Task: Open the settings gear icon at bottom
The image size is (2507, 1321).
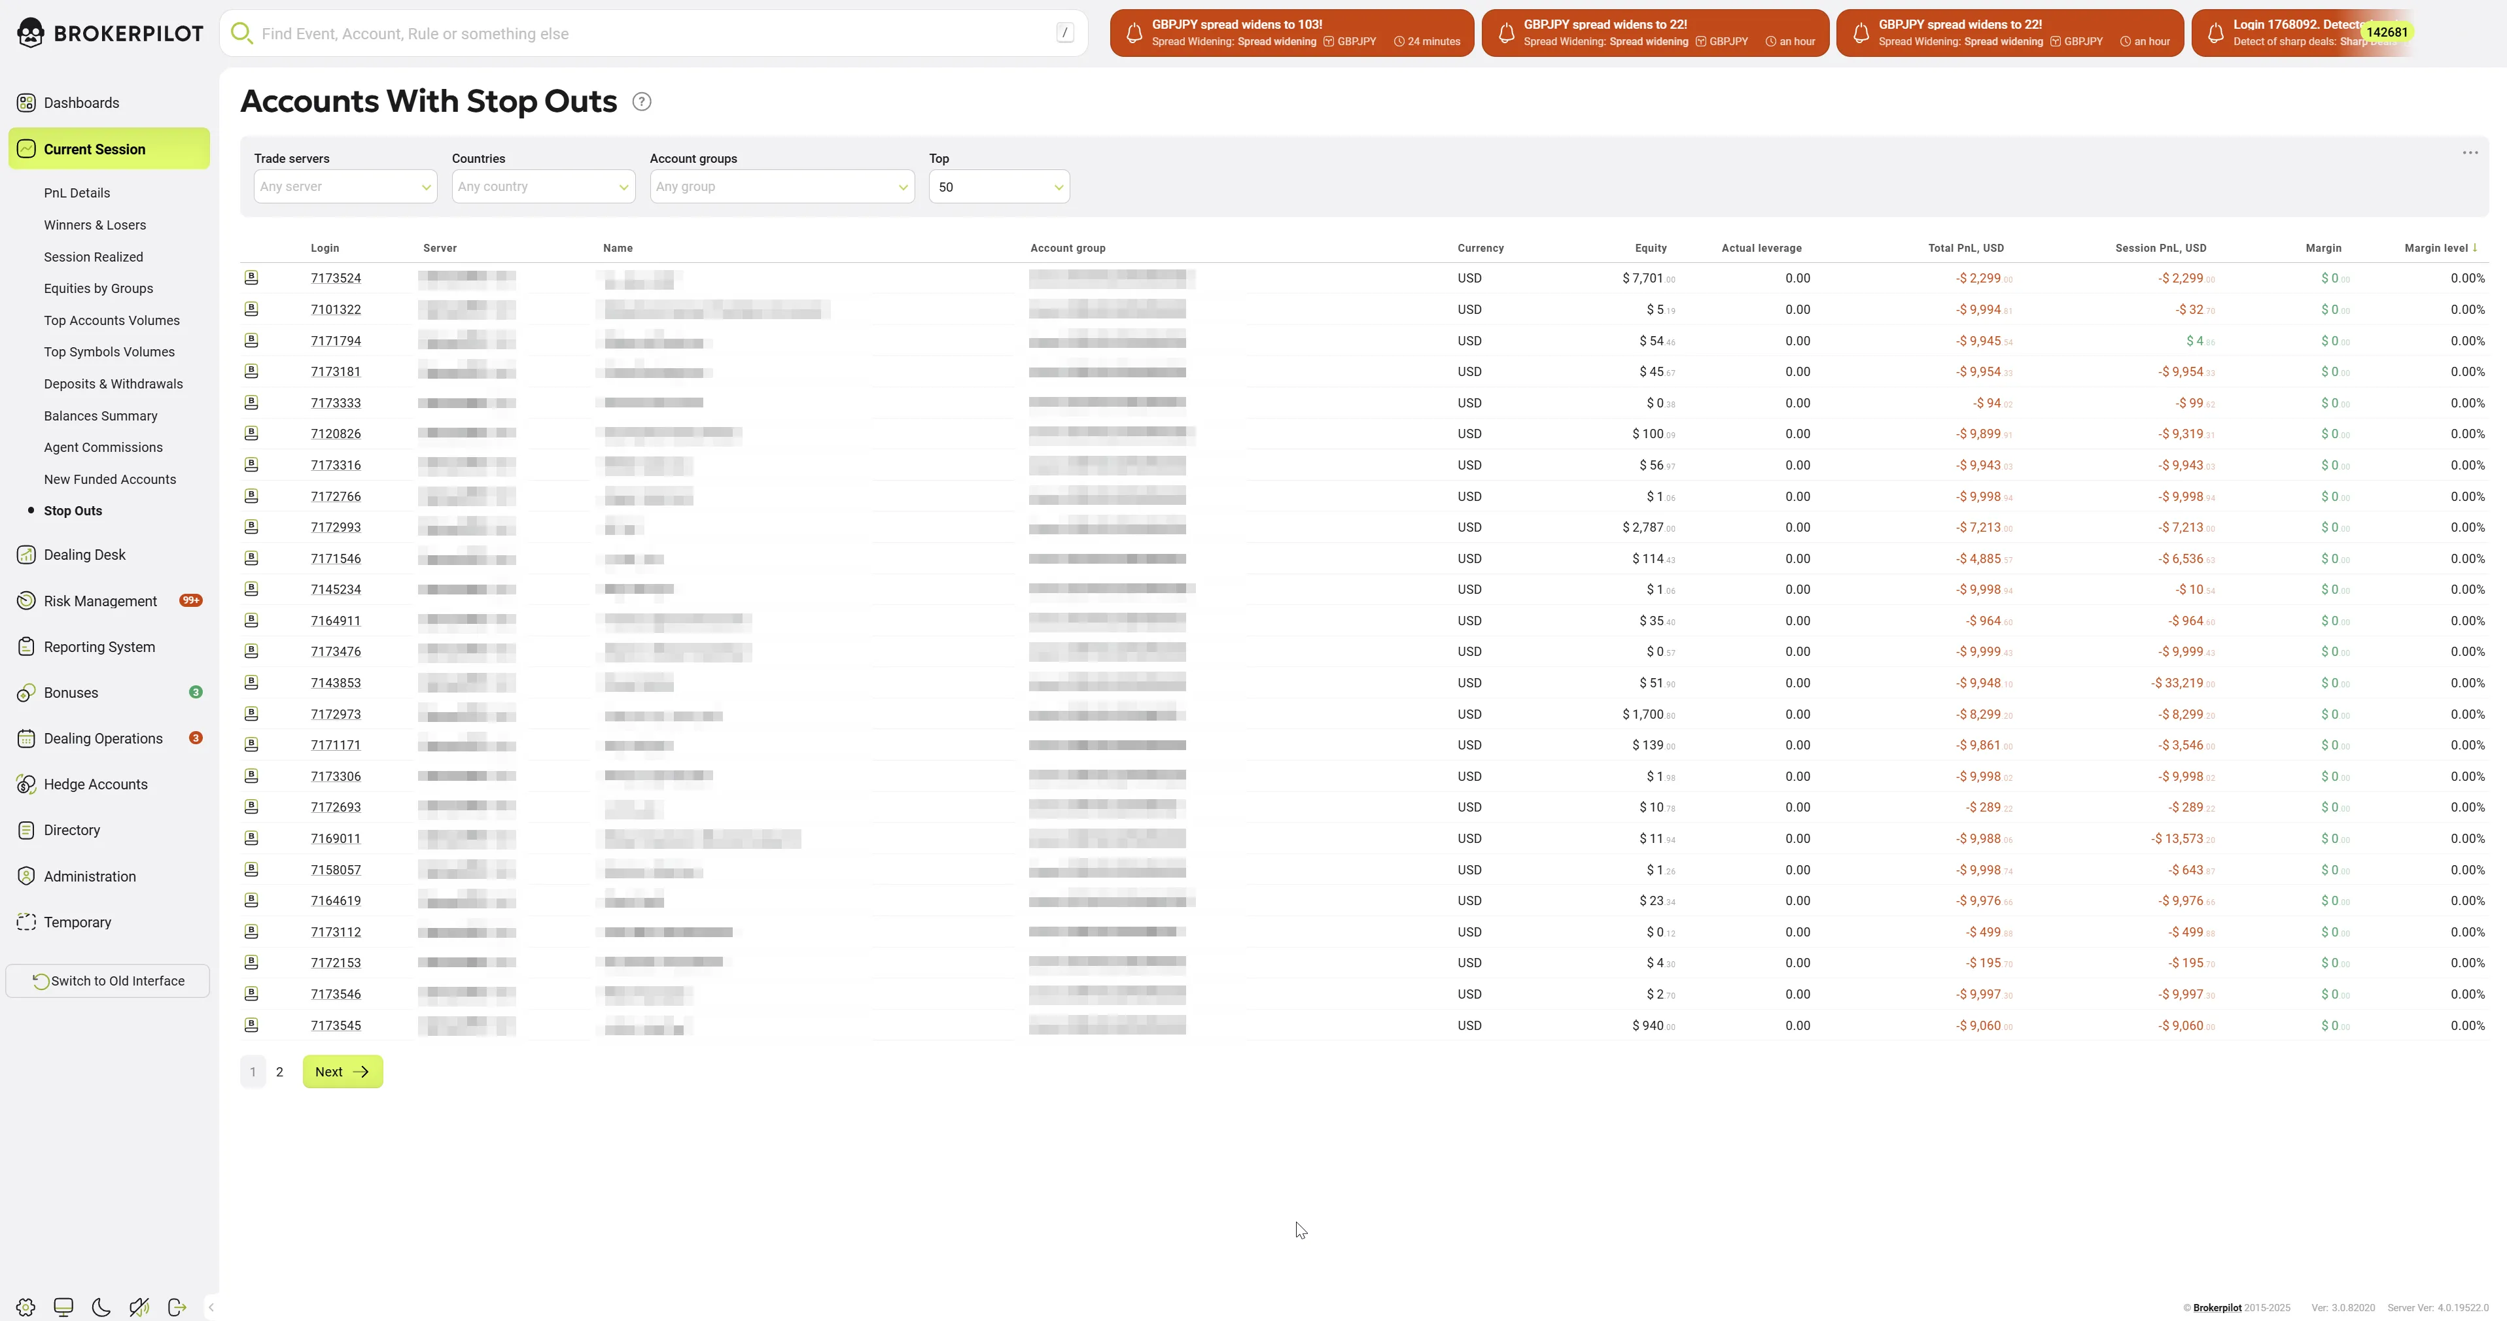Action: (26, 1307)
